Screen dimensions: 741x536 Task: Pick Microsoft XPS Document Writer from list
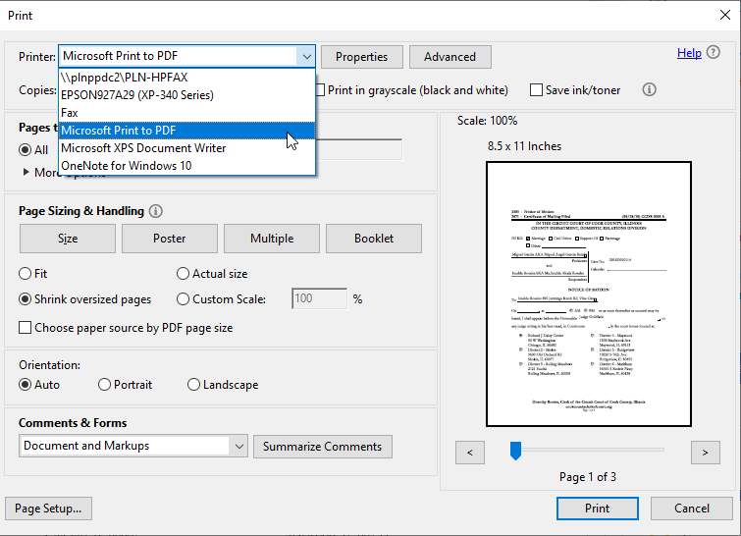point(143,148)
